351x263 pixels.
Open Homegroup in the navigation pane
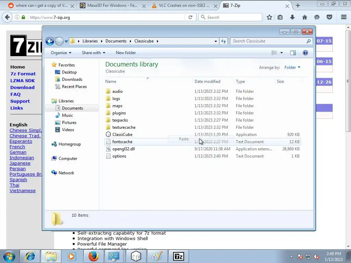[69, 144]
